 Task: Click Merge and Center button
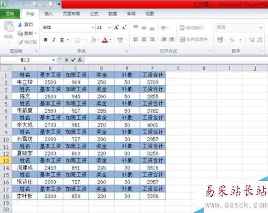pos(193,39)
